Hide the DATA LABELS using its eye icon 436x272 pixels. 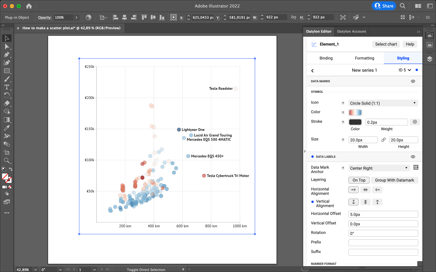[x=413, y=157]
